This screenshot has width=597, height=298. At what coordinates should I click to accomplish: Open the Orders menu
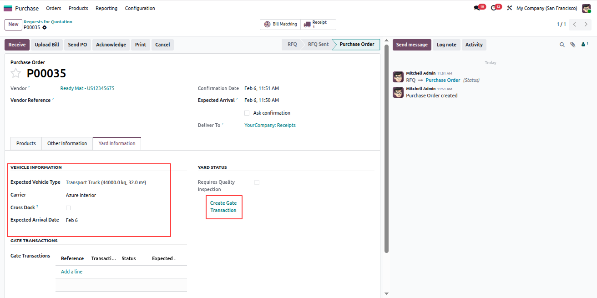pyautogui.click(x=54, y=8)
